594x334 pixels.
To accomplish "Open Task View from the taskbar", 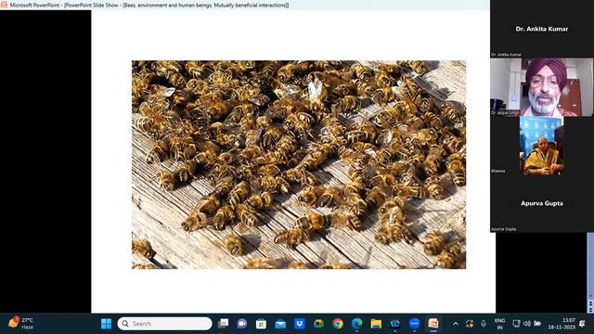I will click(x=223, y=324).
